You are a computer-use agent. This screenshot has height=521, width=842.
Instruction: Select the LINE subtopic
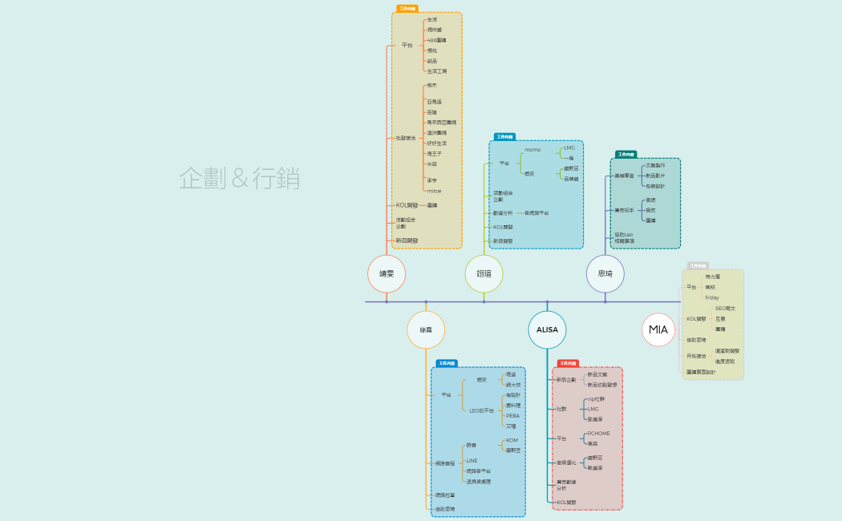click(472, 461)
